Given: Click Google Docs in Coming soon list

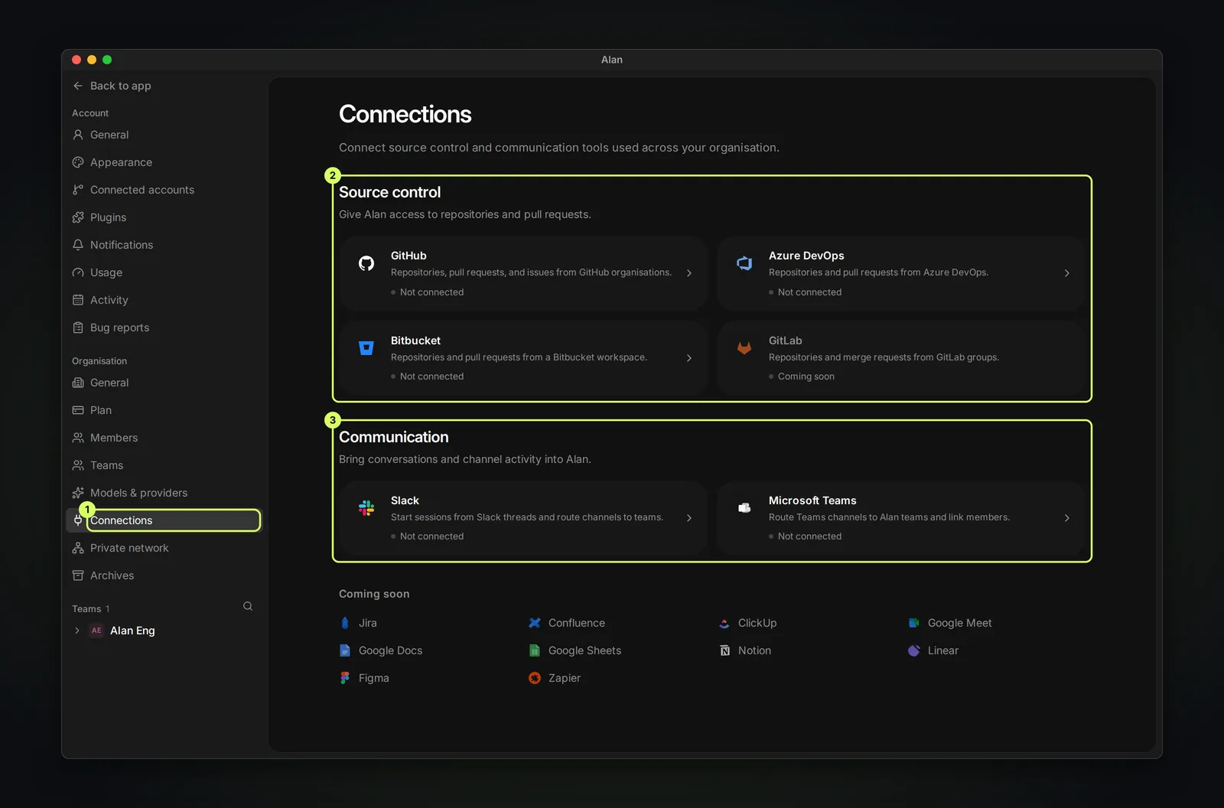Looking at the screenshot, I should [381, 650].
